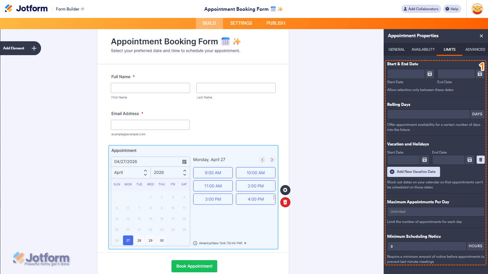The image size is (488, 274).
Task: Open the calendar picker beside the 04/27/2026 field
Action: (x=184, y=162)
